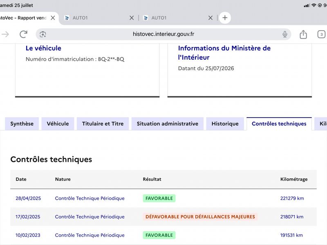Open the partially visible Kilométrage tab
The image size is (327, 245).
321,124
